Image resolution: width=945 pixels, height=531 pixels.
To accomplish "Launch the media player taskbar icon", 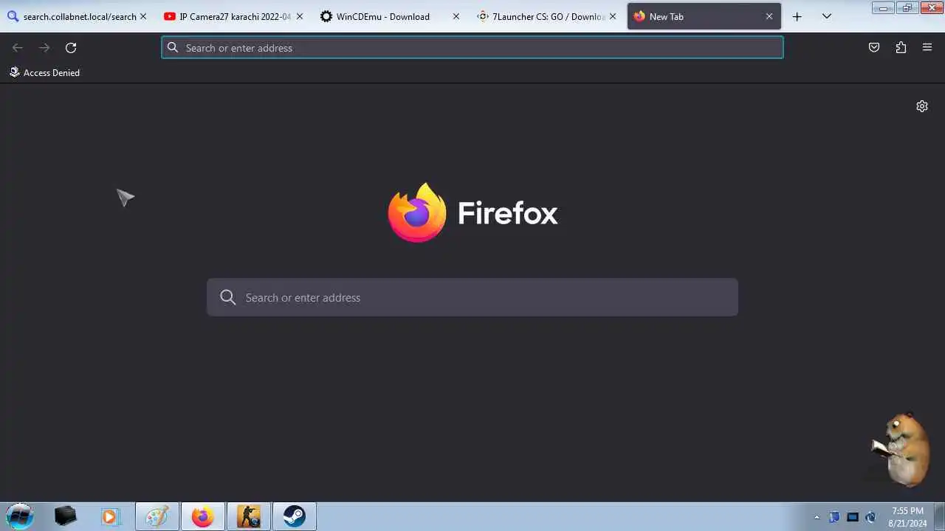I will tap(110, 516).
